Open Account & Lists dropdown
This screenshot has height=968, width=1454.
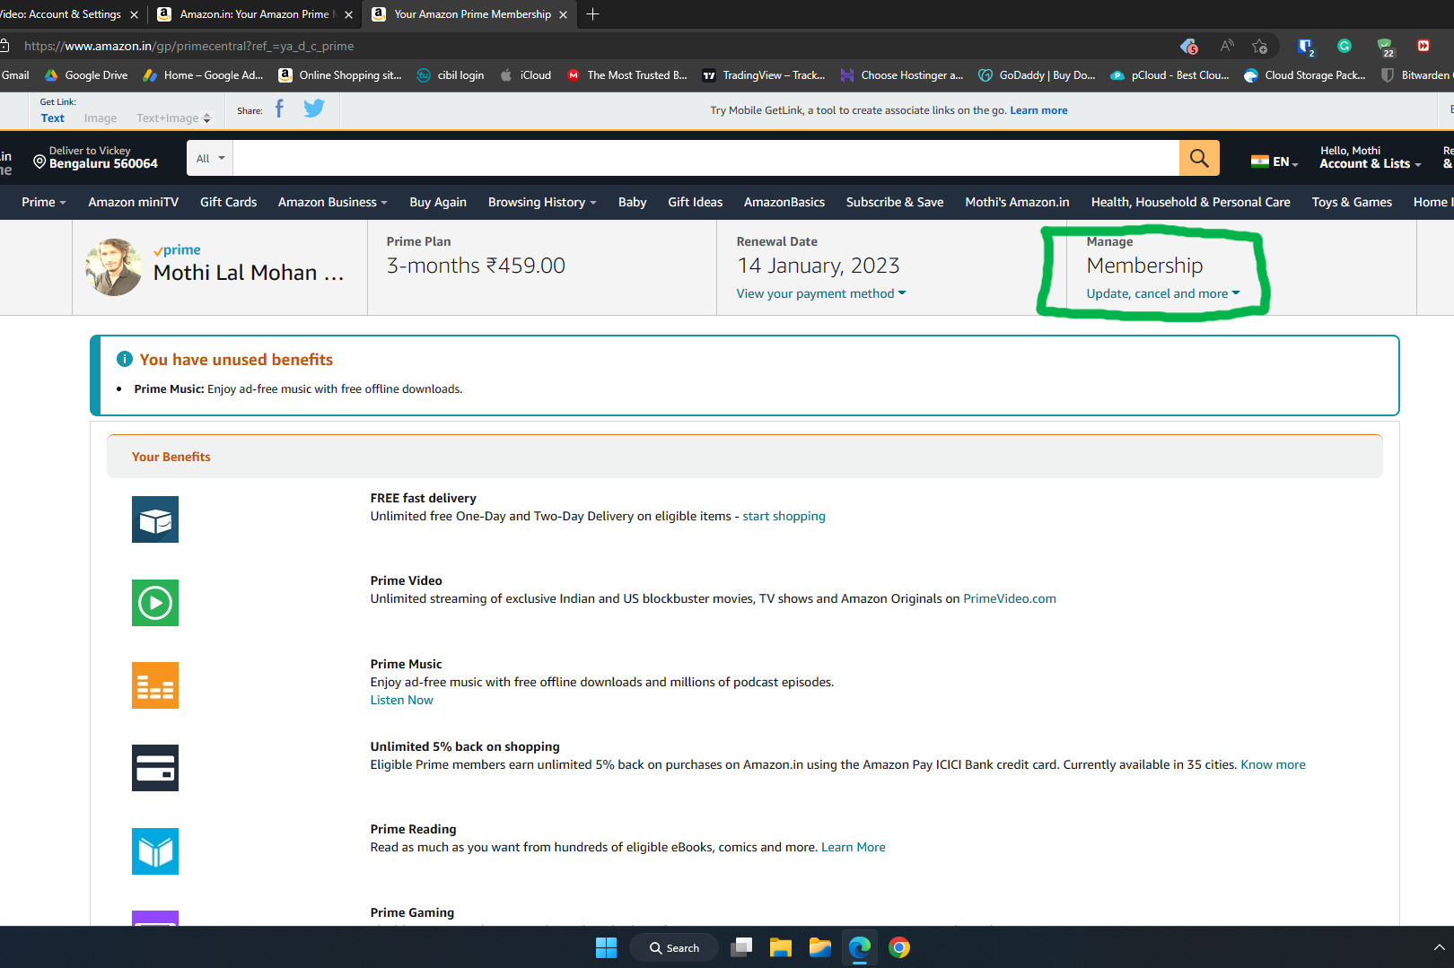(1371, 157)
